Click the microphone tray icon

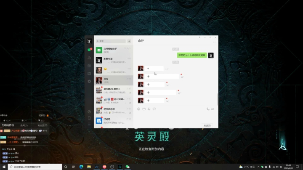click(270, 167)
